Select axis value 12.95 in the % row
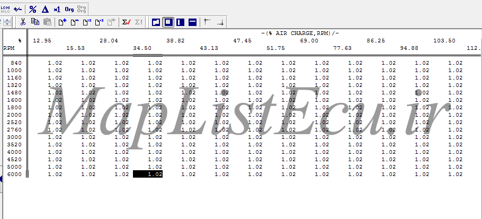The width and height of the screenshot is (482, 219). pos(42,41)
